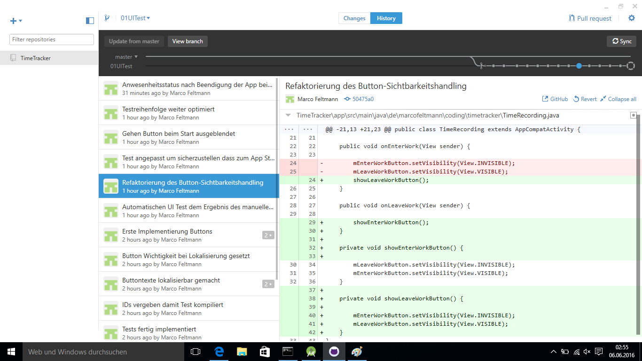
Task: Toggle the diff view options icon
Action: 633,115
